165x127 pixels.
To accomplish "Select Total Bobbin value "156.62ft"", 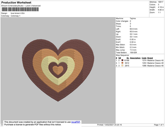I will pos(133,53).
